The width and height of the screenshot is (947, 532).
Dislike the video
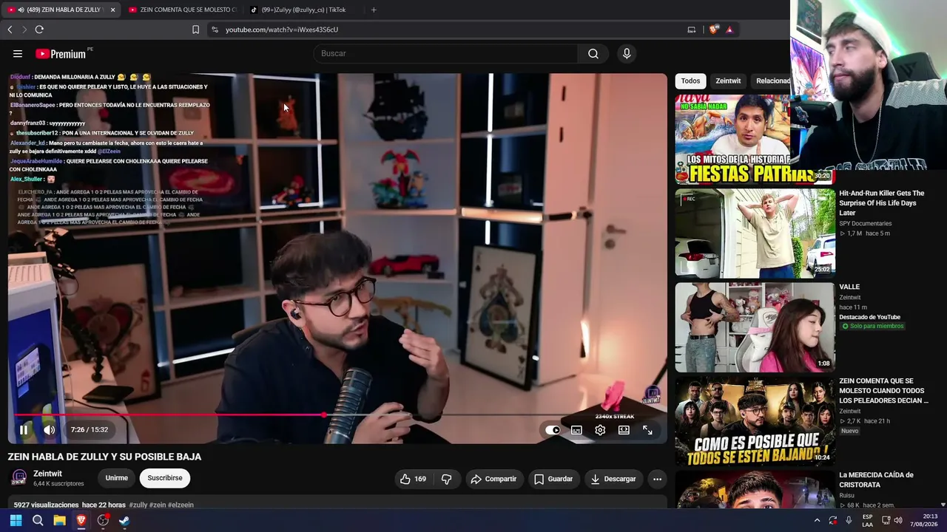[446, 479]
